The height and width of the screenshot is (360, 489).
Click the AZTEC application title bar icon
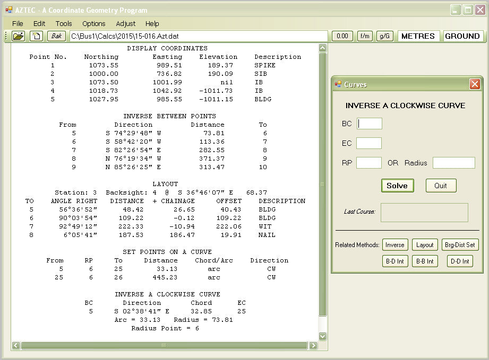click(x=8, y=10)
